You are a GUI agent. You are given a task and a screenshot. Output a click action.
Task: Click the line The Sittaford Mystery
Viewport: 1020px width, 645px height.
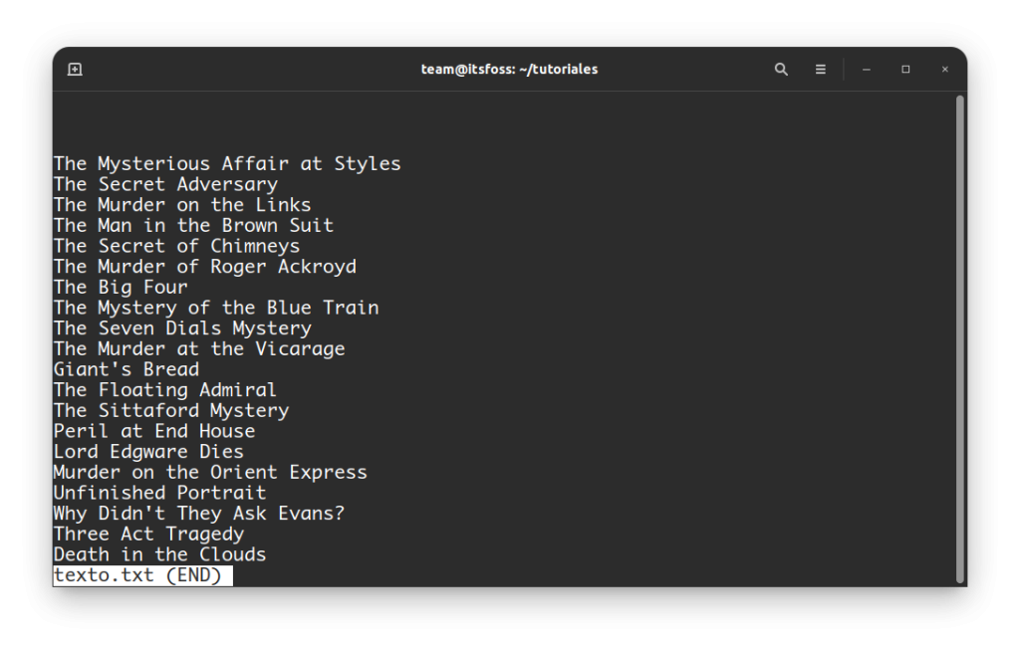(171, 410)
